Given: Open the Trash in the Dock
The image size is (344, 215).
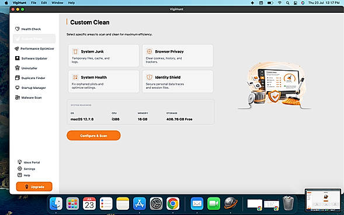Looking at the screenshot, I should click(288, 203).
